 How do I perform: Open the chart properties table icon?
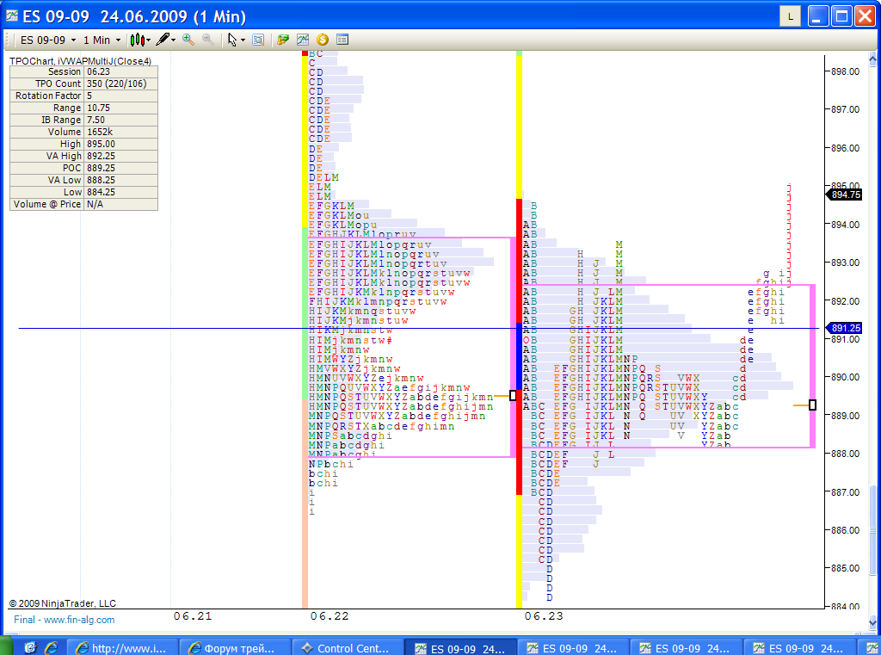[342, 40]
